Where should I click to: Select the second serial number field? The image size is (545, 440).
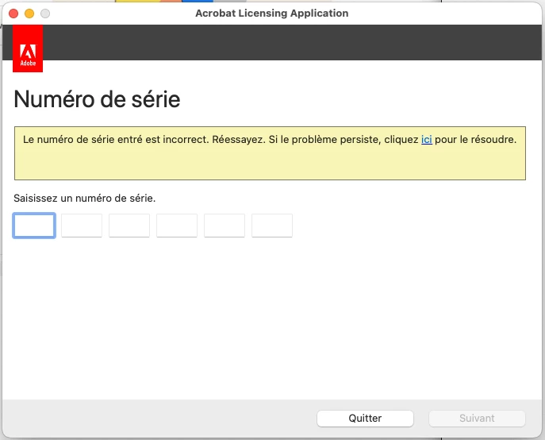(82, 226)
